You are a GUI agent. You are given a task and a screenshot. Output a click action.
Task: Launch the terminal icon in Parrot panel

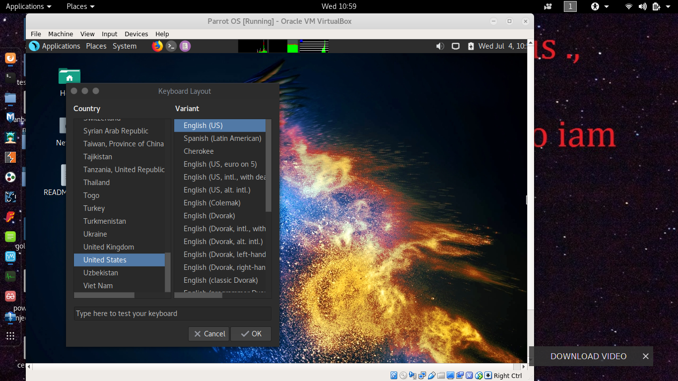(171, 46)
